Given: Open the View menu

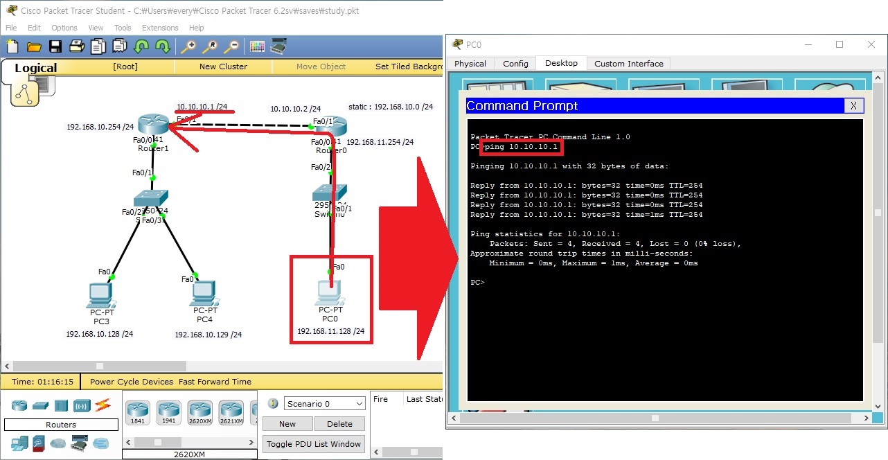Looking at the screenshot, I should tap(96, 28).
